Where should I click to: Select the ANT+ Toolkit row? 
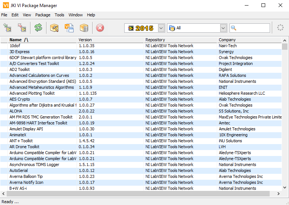[x=141, y=141]
